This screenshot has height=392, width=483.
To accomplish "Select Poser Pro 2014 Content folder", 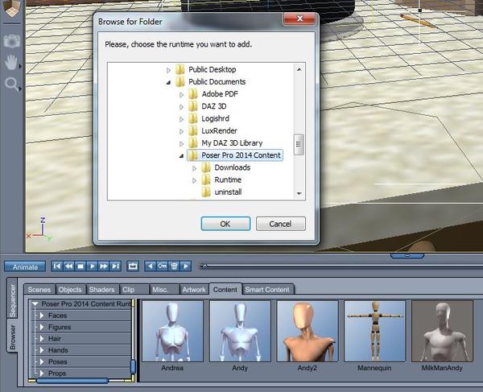I will pos(235,155).
